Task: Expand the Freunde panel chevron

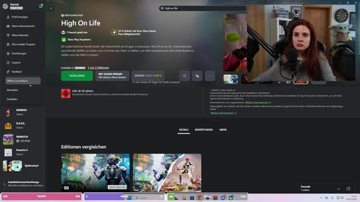Action: pos(338,189)
